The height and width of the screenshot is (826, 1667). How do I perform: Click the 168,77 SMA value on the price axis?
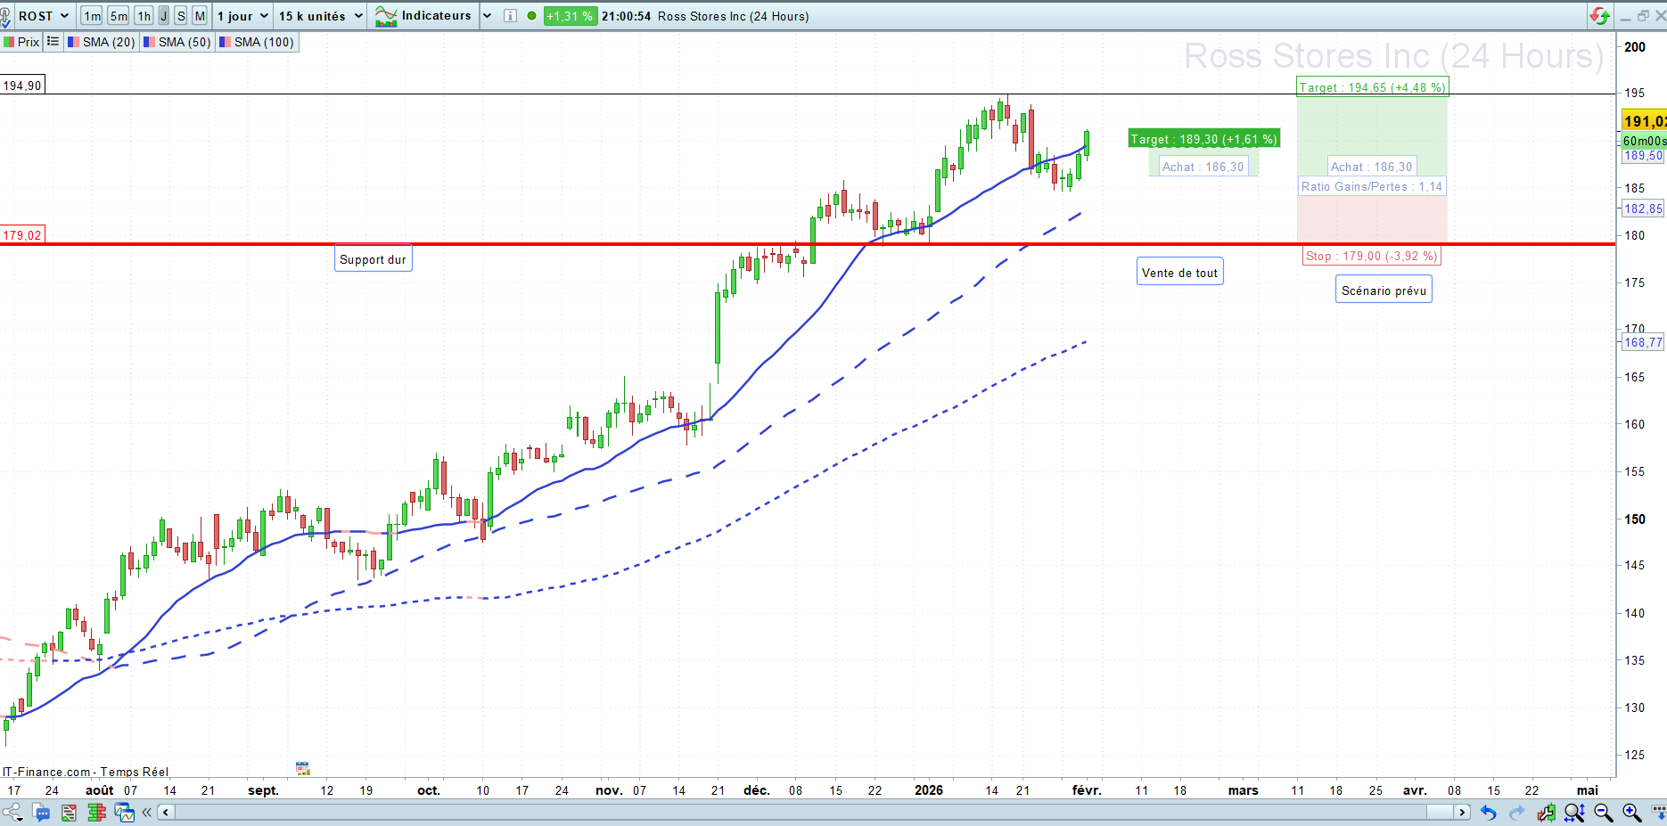point(1643,342)
